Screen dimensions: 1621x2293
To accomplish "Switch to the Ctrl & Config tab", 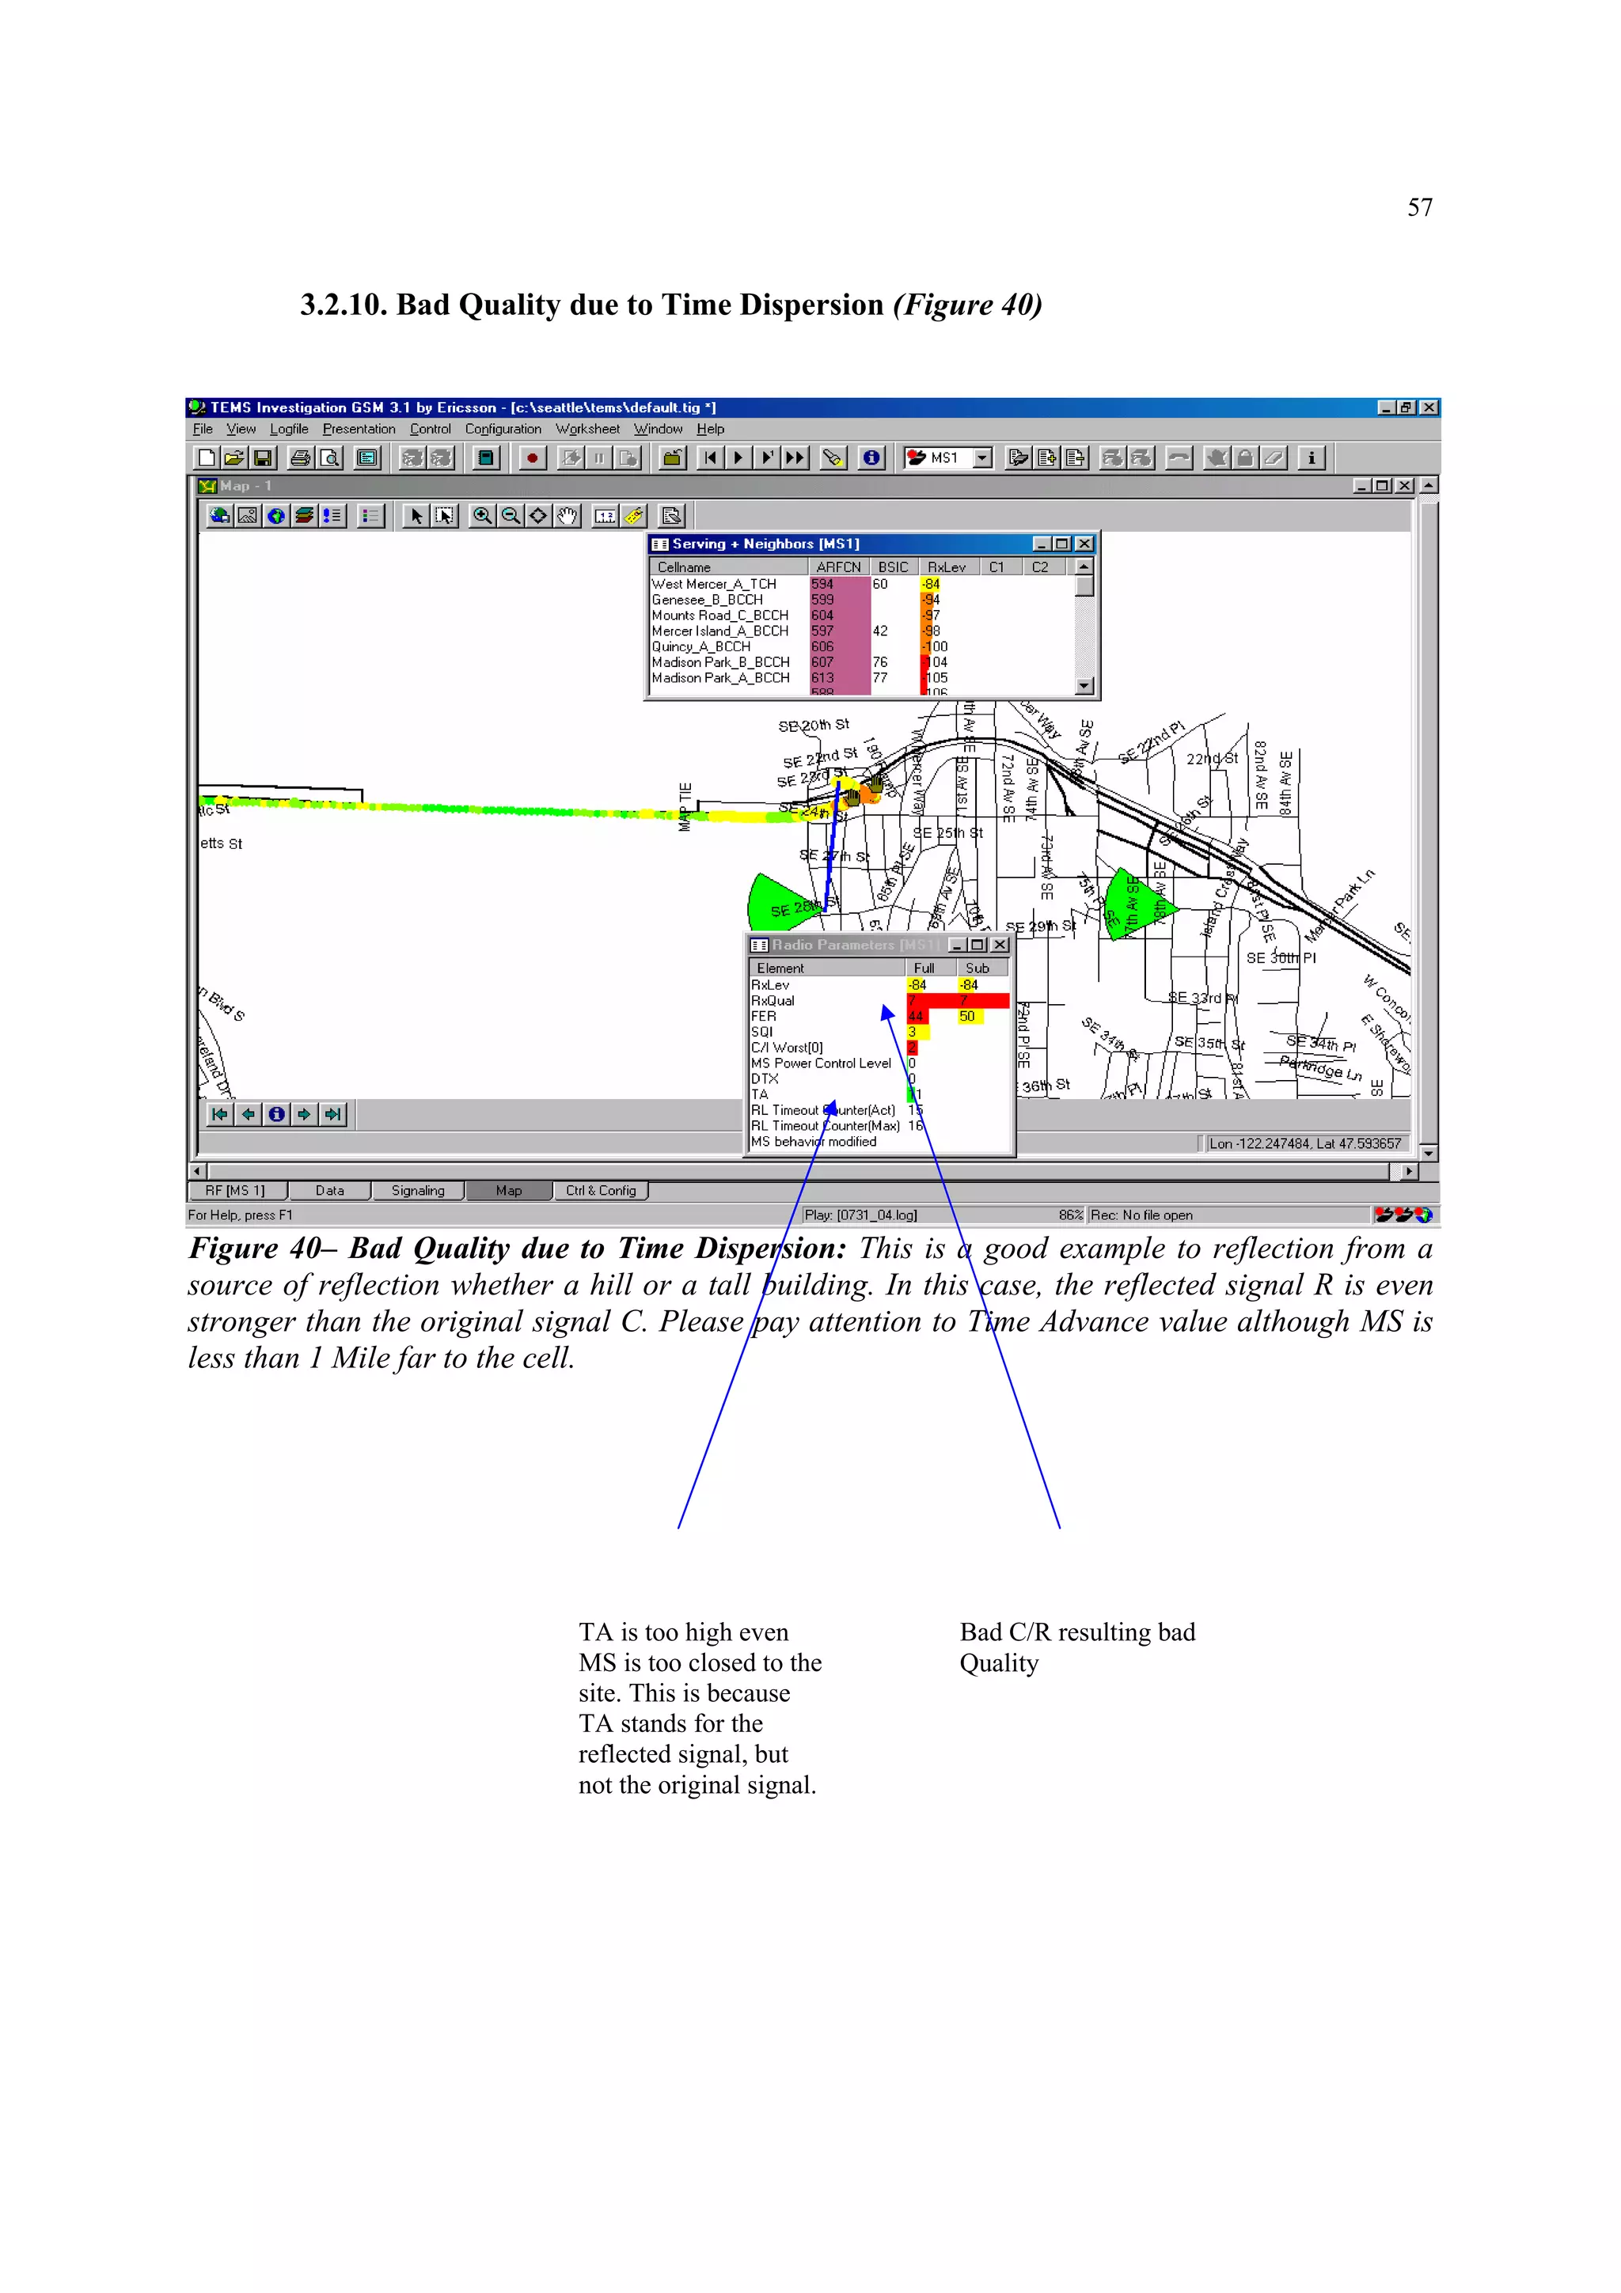I will coord(600,1191).
